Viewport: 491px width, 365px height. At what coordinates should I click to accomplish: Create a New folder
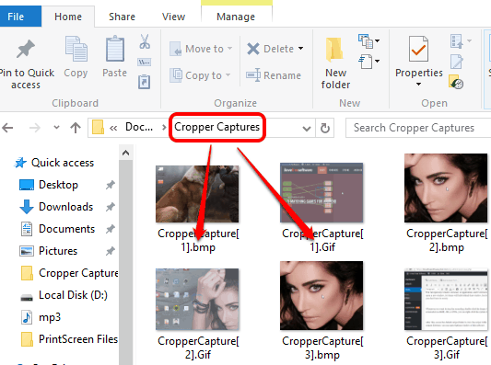point(335,63)
